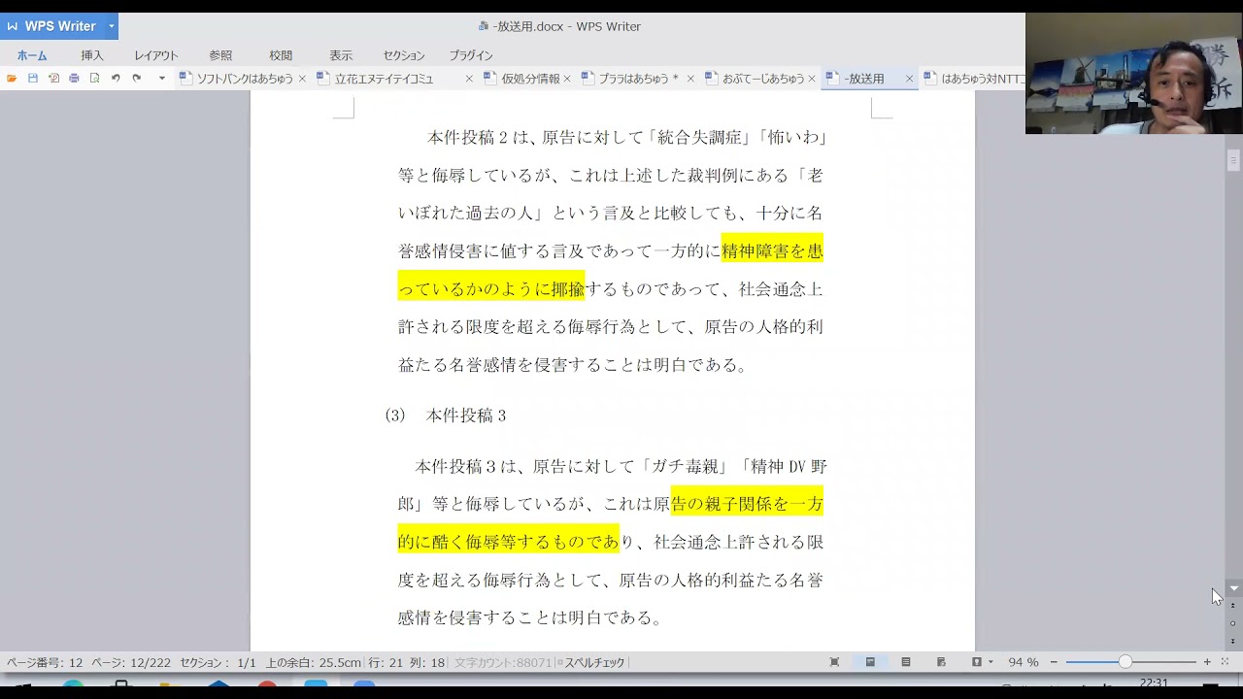The image size is (1243, 699).
Task: Close the プララはあちゅう tab
Action: click(690, 79)
